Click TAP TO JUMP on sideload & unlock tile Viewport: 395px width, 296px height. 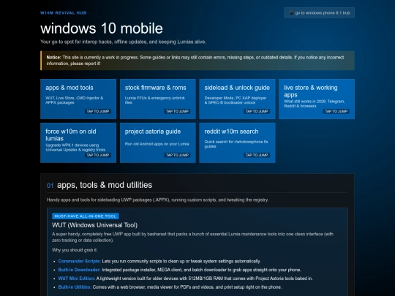coord(257,111)
